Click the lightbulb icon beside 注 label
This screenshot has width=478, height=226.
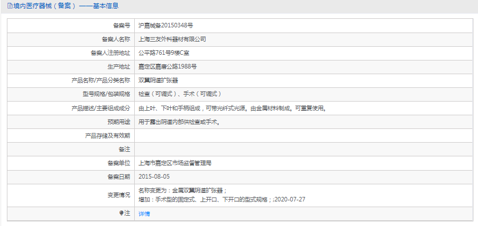[121, 213]
